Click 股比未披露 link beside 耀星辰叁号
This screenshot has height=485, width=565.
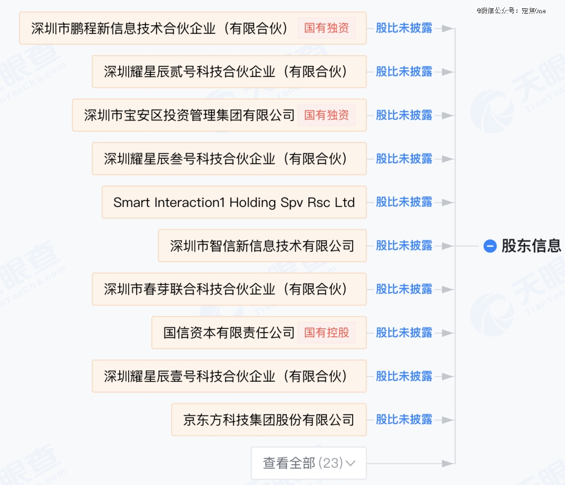[404, 159]
